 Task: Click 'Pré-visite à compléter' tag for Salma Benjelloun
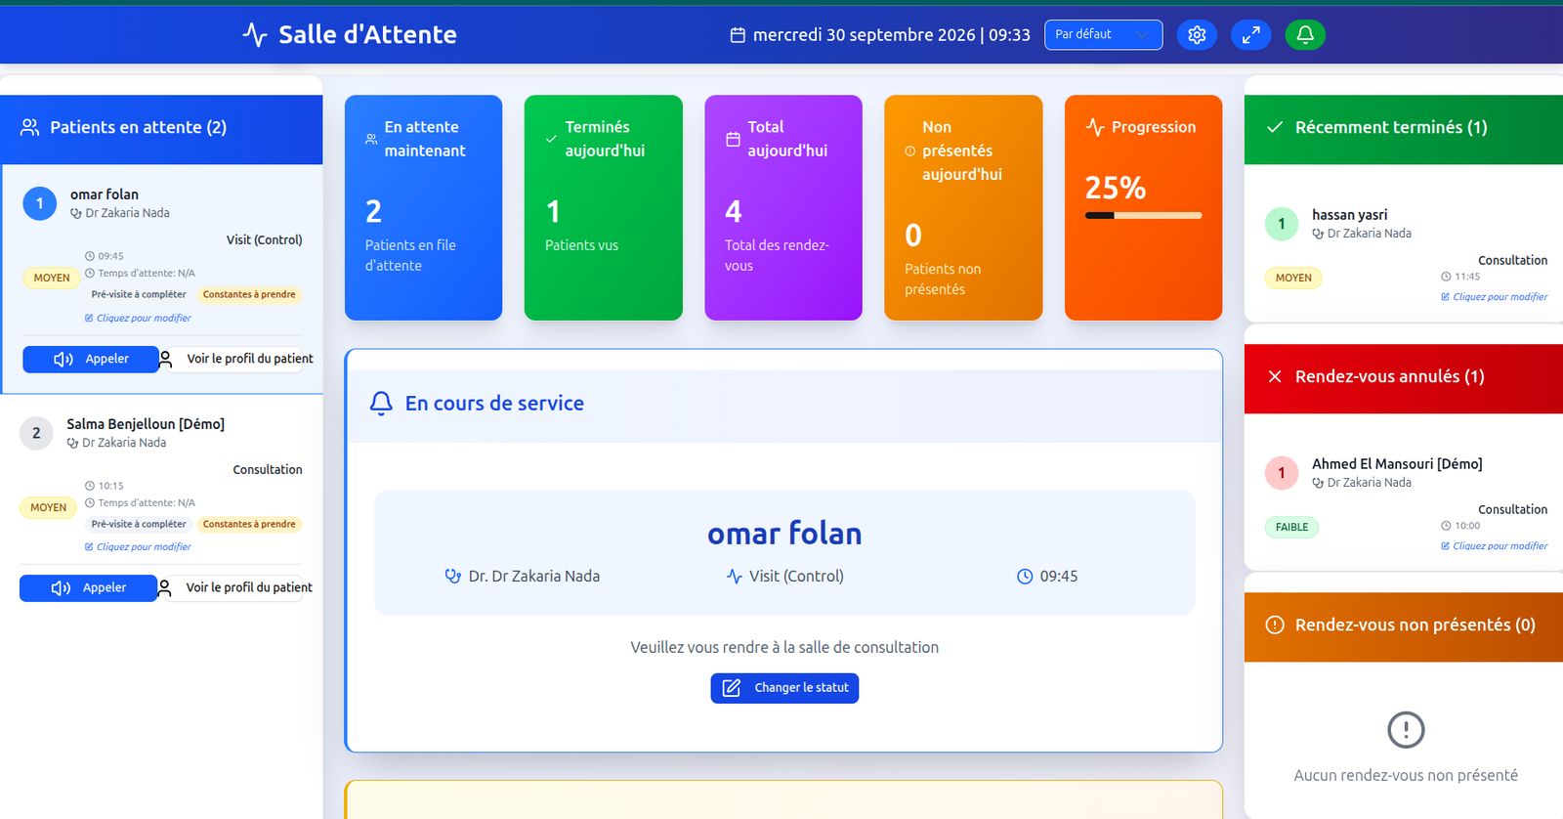(x=139, y=524)
